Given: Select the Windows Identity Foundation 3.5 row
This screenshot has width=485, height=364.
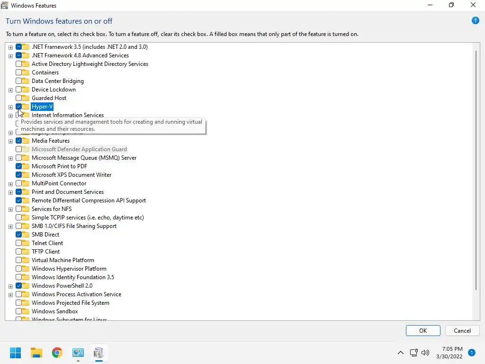Looking at the screenshot, I should 72,277.
